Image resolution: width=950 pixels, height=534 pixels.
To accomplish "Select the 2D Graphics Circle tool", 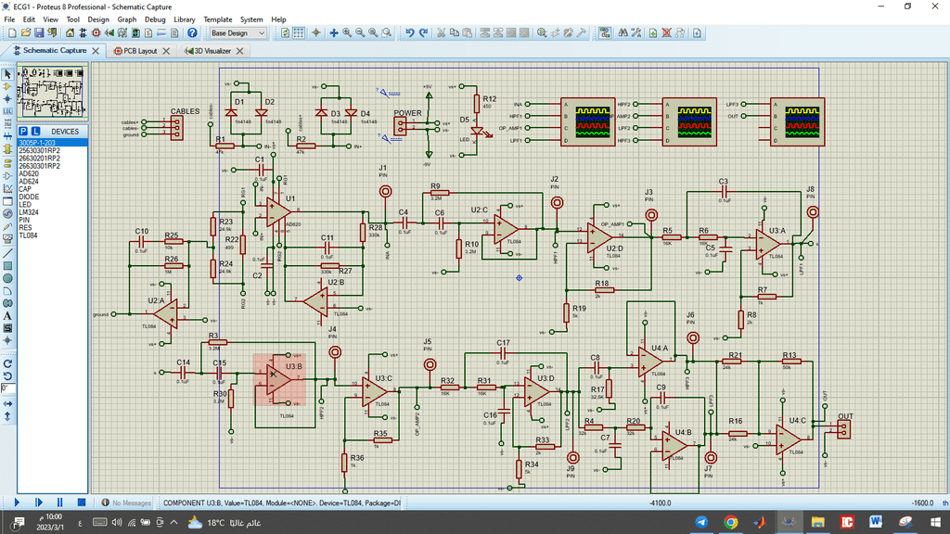I will [x=7, y=278].
